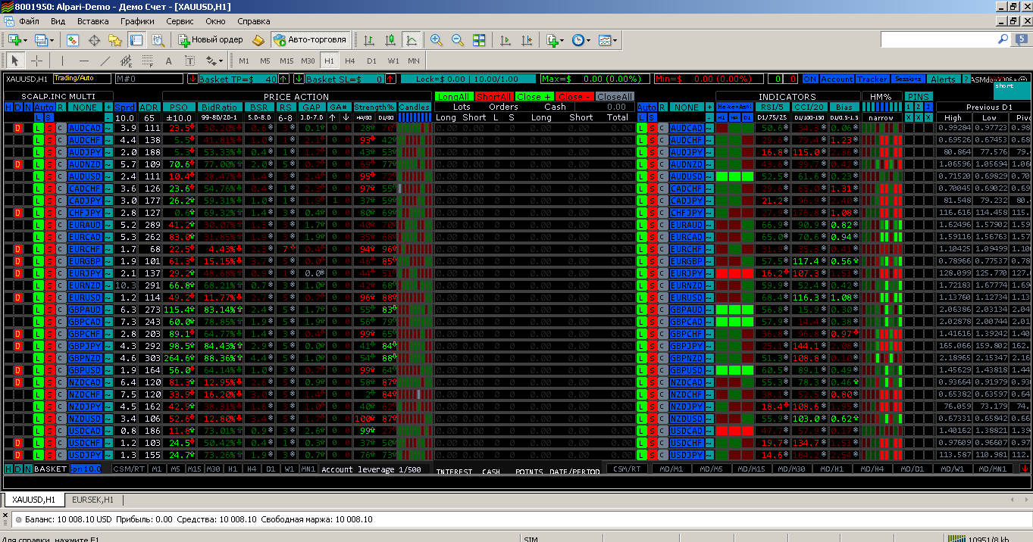Select the MD/H1 tab in bottom bar
This screenshot has width=1033, height=542.
pos(832,469)
